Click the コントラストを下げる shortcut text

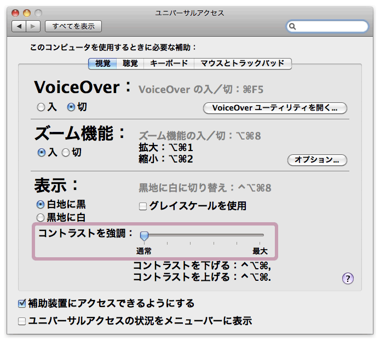click(202, 265)
